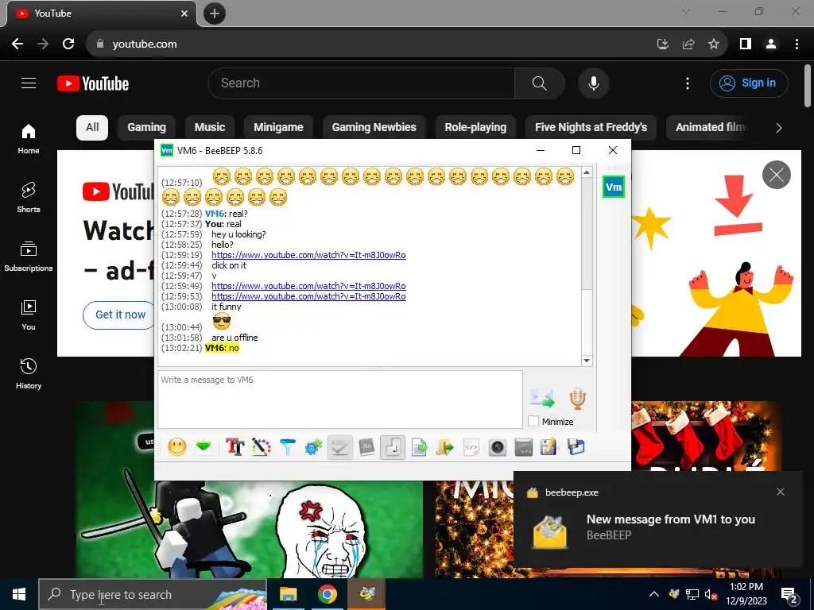814x610 pixels.
Task: Click the source code snippet icon
Action: point(471,446)
